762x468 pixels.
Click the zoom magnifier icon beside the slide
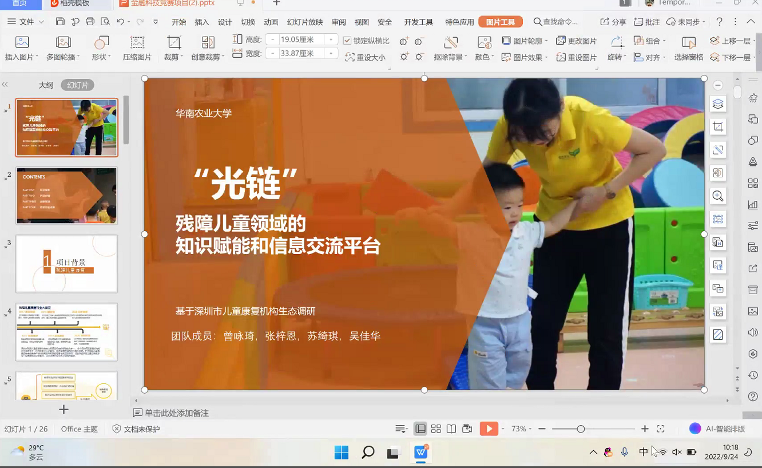pyautogui.click(x=718, y=196)
